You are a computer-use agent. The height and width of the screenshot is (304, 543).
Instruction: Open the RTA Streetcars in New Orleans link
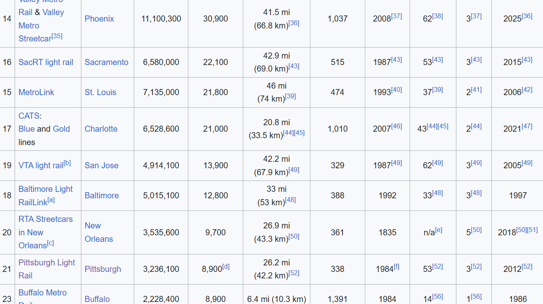[46, 232]
